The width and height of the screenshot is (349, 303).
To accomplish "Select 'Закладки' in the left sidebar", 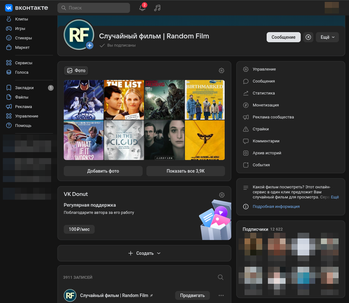I will click(24, 88).
